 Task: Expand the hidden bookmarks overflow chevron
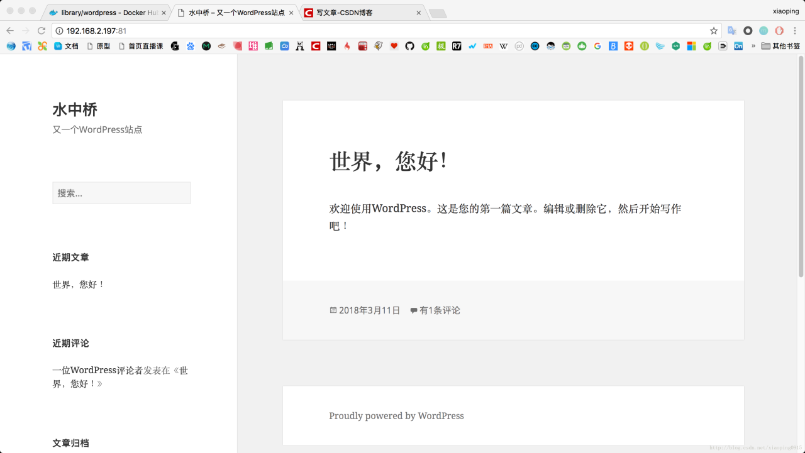pos(753,46)
